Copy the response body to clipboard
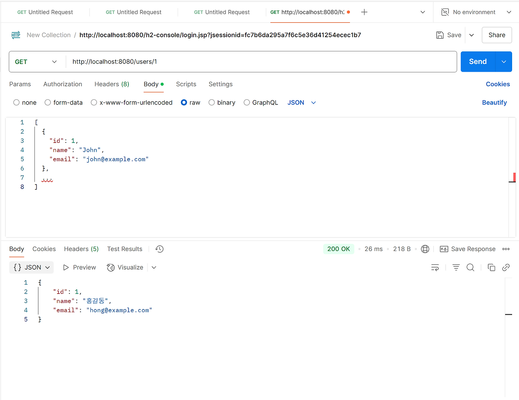 (491, 267)
